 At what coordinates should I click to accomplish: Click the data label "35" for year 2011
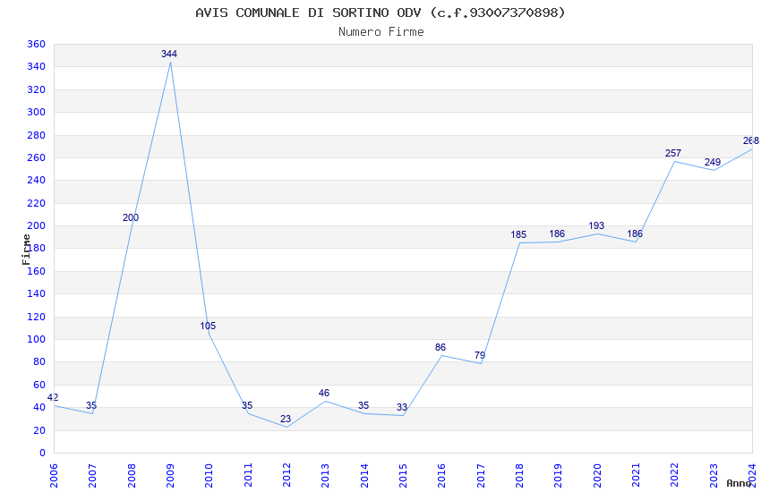pos(247,405)
